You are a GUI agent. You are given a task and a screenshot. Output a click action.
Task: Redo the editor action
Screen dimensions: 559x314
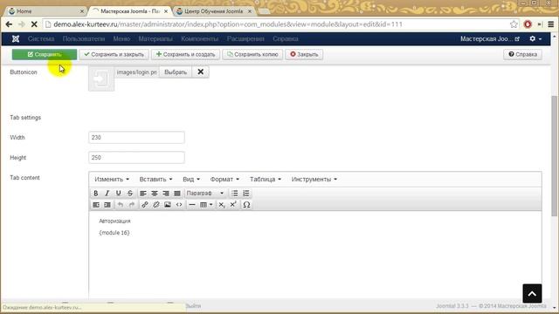132,205
